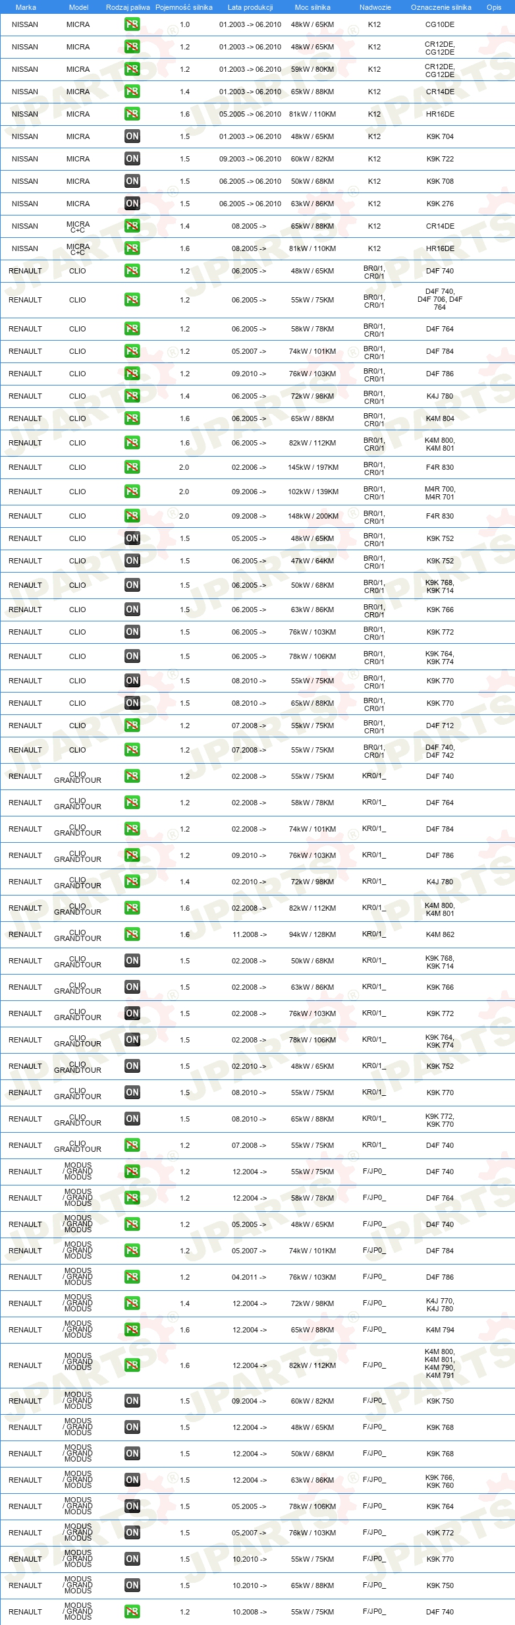Select the 59kW / 80KM power cell
The image size is (515, 1625).
tap(312, 69)
